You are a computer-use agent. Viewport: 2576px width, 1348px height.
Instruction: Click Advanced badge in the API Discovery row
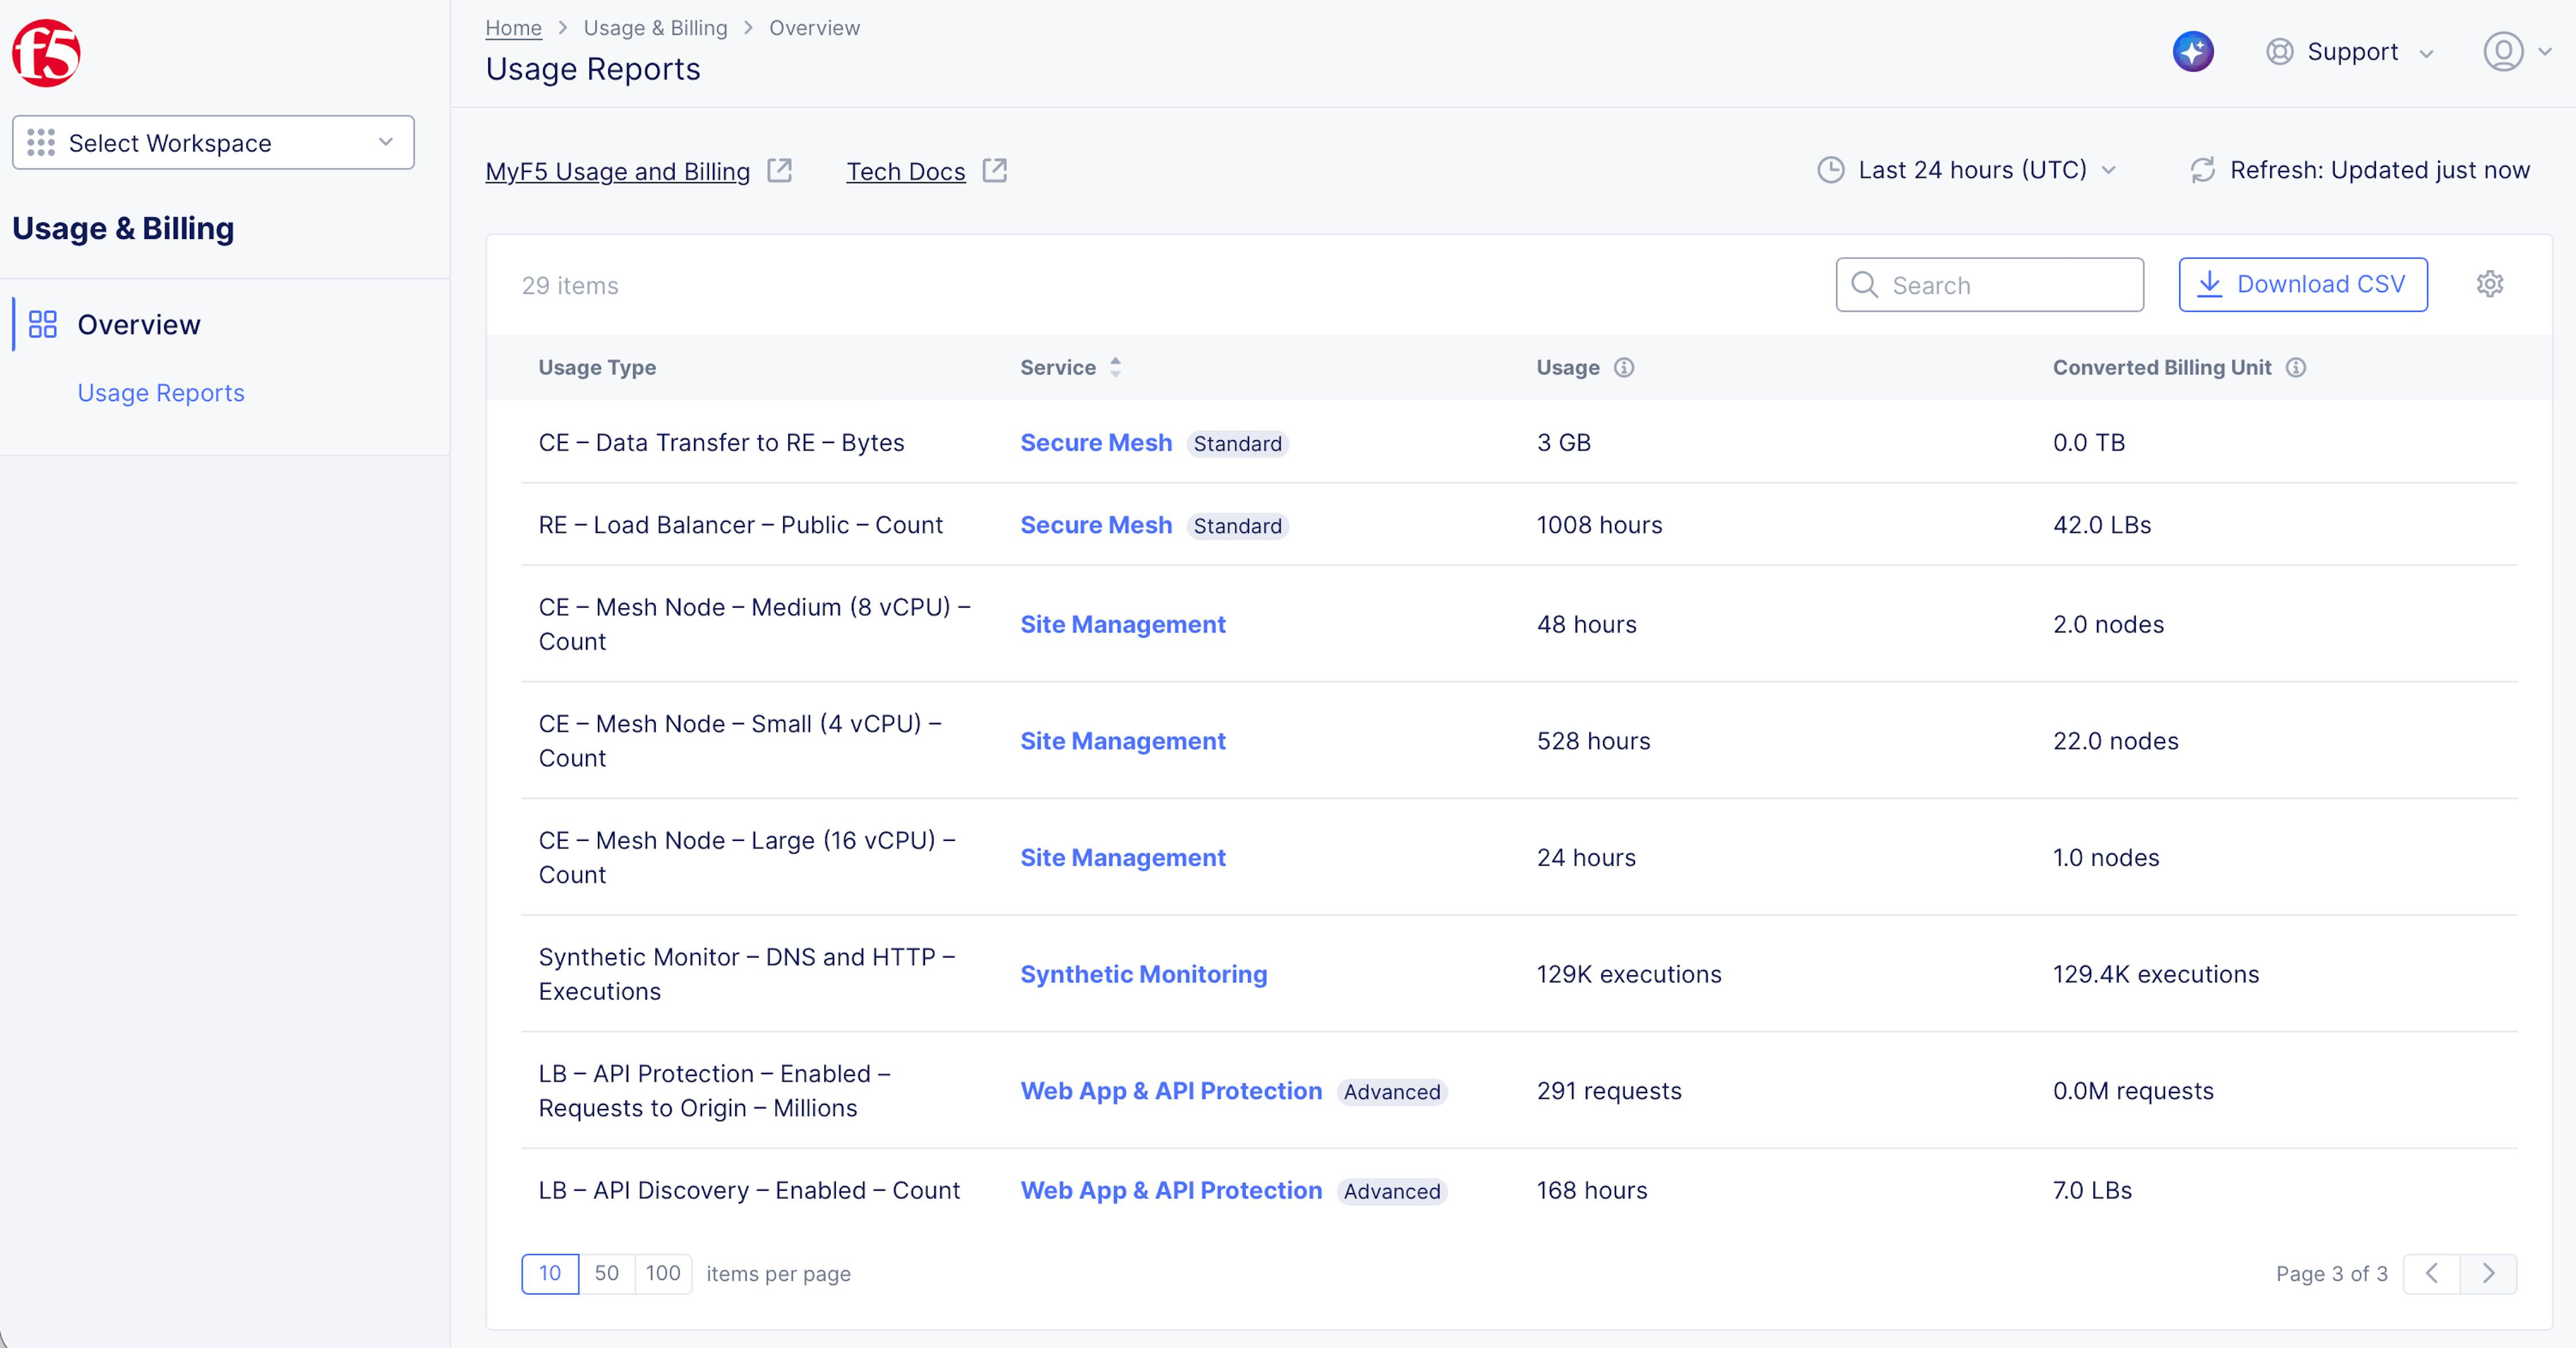point(1392,1191)
